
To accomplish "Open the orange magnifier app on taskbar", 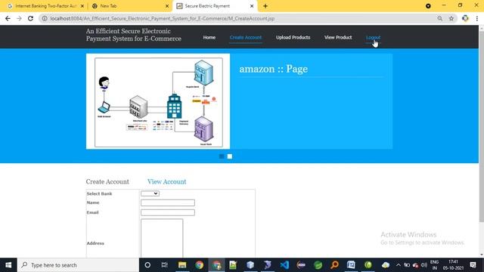I will coord(334,265).
